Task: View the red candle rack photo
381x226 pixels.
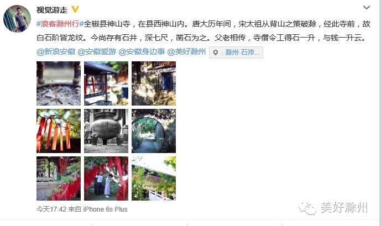Action: coord(106,83)
